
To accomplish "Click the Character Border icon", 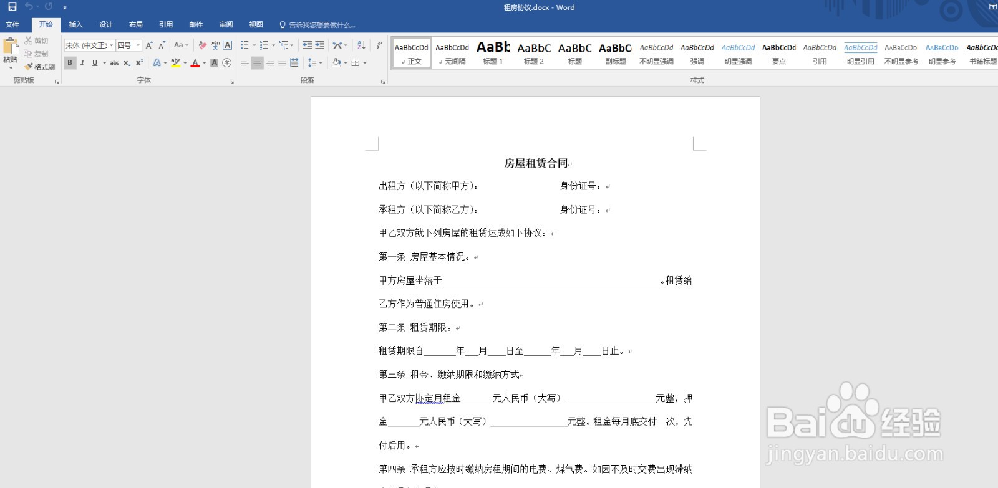I will [228, 45].
